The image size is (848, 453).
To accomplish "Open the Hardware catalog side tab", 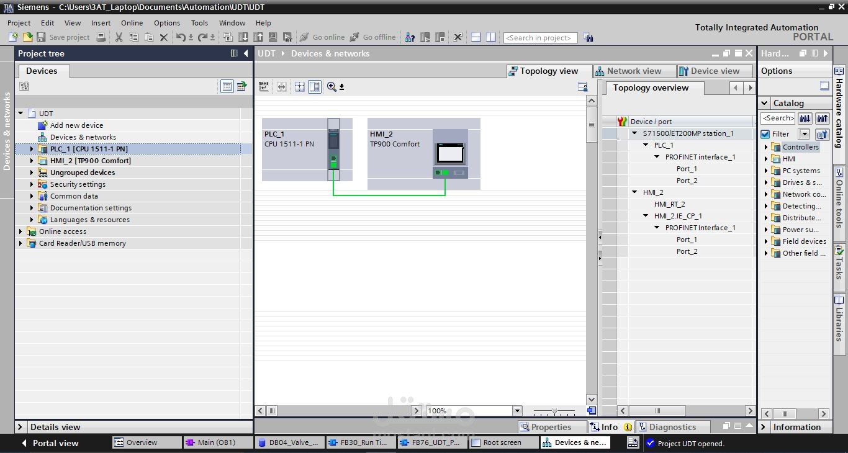I will pyautogui.click(x=839, y=113).
